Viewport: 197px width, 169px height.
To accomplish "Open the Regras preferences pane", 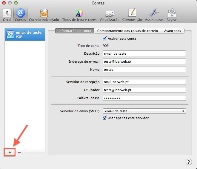I will point(172,15).
